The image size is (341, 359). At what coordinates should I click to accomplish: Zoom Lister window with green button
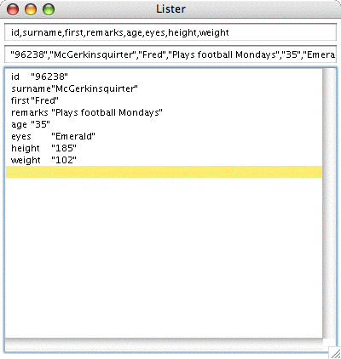coord(49,9)
